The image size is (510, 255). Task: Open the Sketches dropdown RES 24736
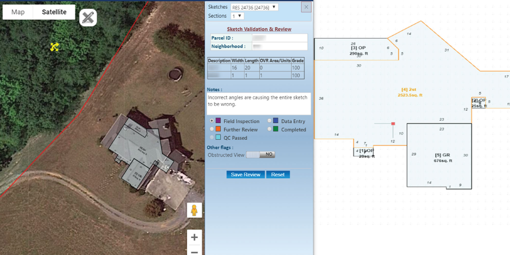[254, 7]
